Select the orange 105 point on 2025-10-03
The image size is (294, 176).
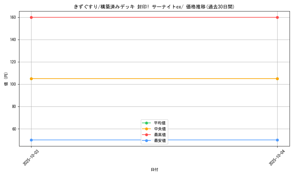pyautogui.click(x=31, y=79)
